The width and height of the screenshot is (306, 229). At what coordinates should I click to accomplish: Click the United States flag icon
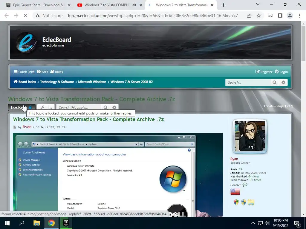click(235, 192)
